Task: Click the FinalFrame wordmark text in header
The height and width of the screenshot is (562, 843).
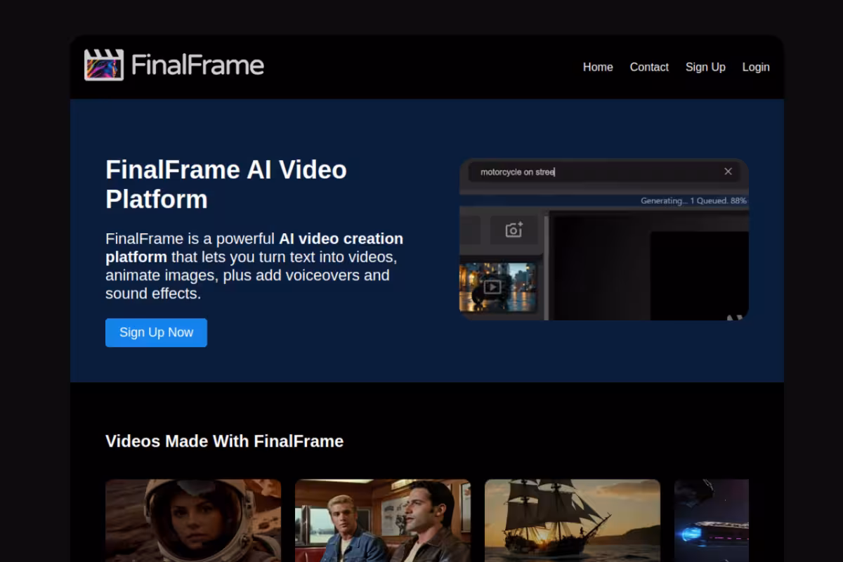Action: click(197, 65)
